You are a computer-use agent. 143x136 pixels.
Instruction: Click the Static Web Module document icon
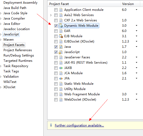point(61,84)
